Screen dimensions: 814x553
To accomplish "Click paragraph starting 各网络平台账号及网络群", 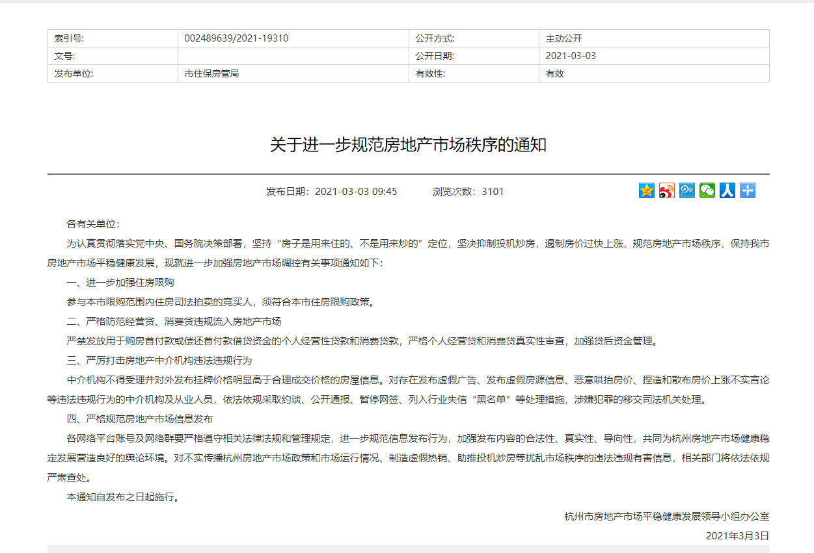I will pos(408,457).
